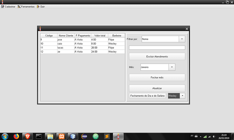The image size is (234, 140).
Task: Open Sublime Text from the taskbar
Action: click(x=107, y=136)
